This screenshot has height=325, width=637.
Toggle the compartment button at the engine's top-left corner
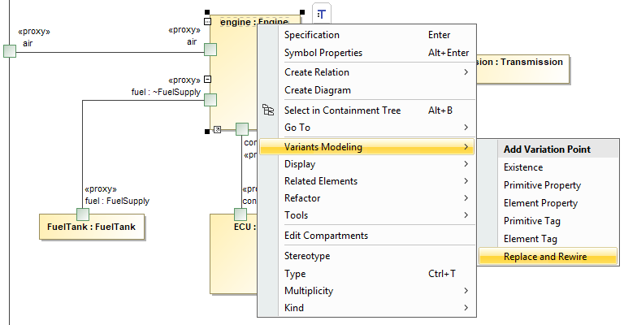click(207, 21)
